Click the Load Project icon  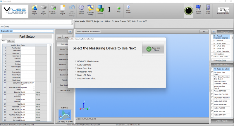pos(34,8)
